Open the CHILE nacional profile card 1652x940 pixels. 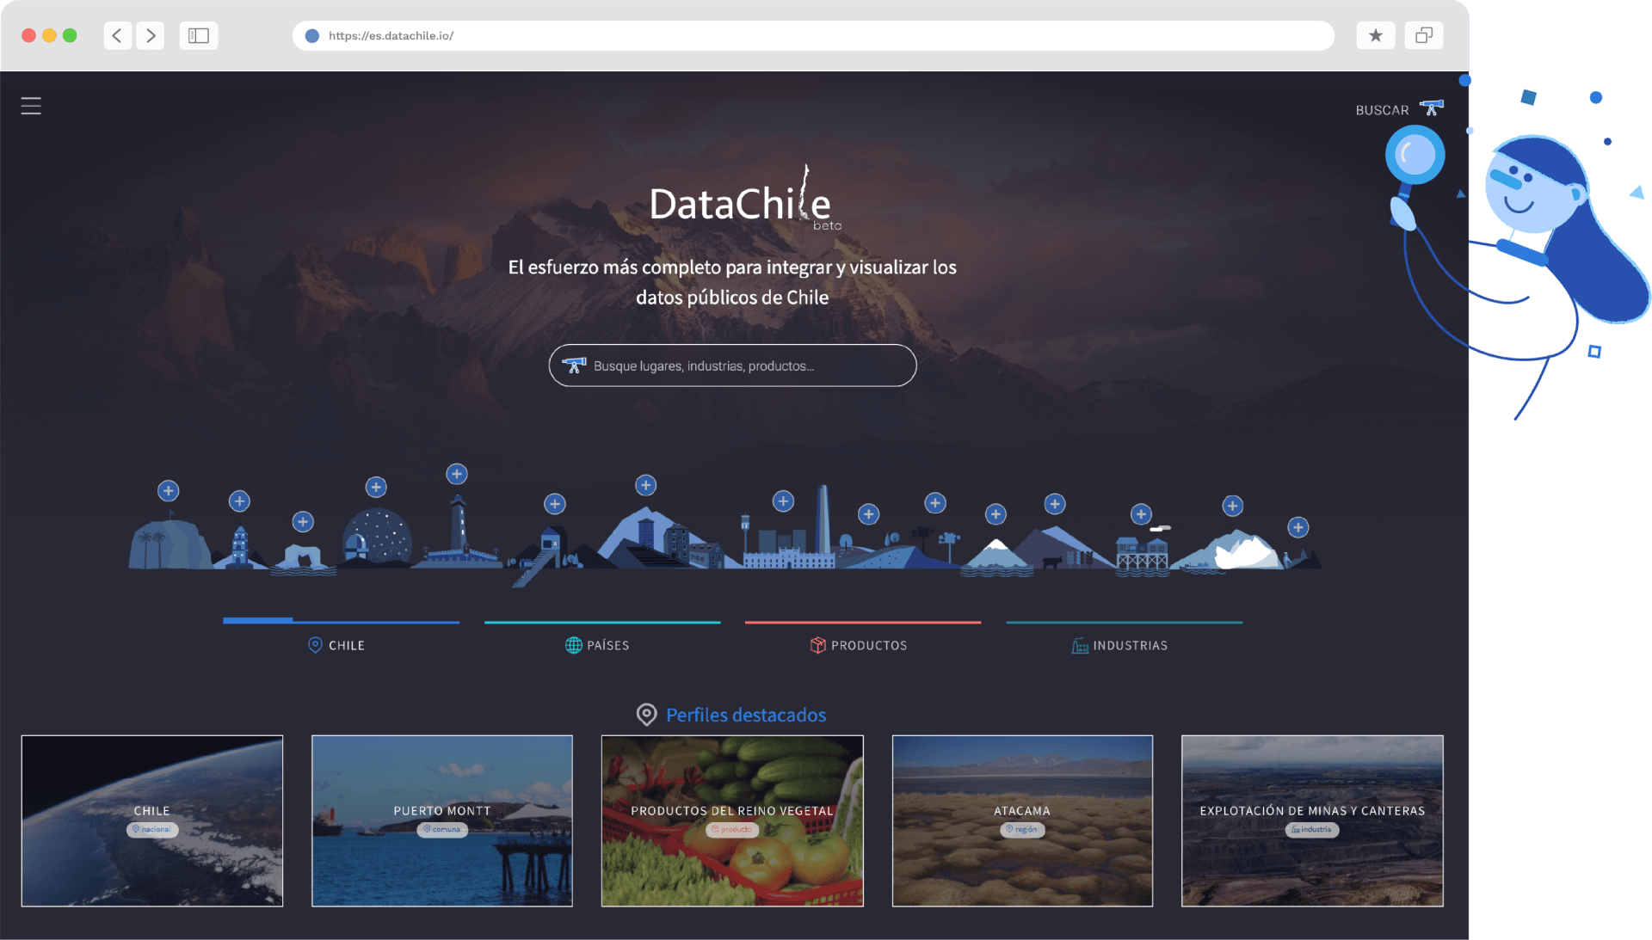click(x=152, y=820)
